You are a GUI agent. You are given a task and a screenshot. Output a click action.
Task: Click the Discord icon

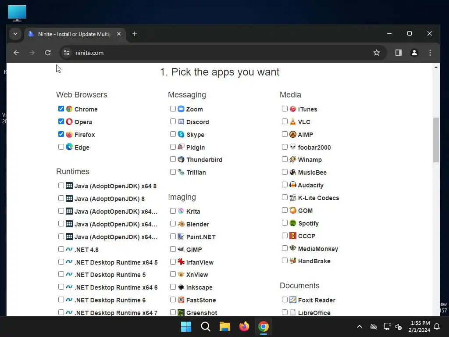click(x=181, y=122)
